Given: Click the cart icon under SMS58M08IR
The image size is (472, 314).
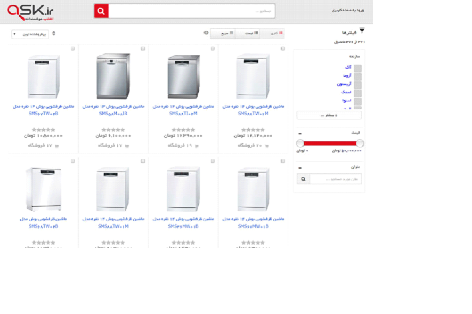Looking at the screenshot, I should click(127, 146).
